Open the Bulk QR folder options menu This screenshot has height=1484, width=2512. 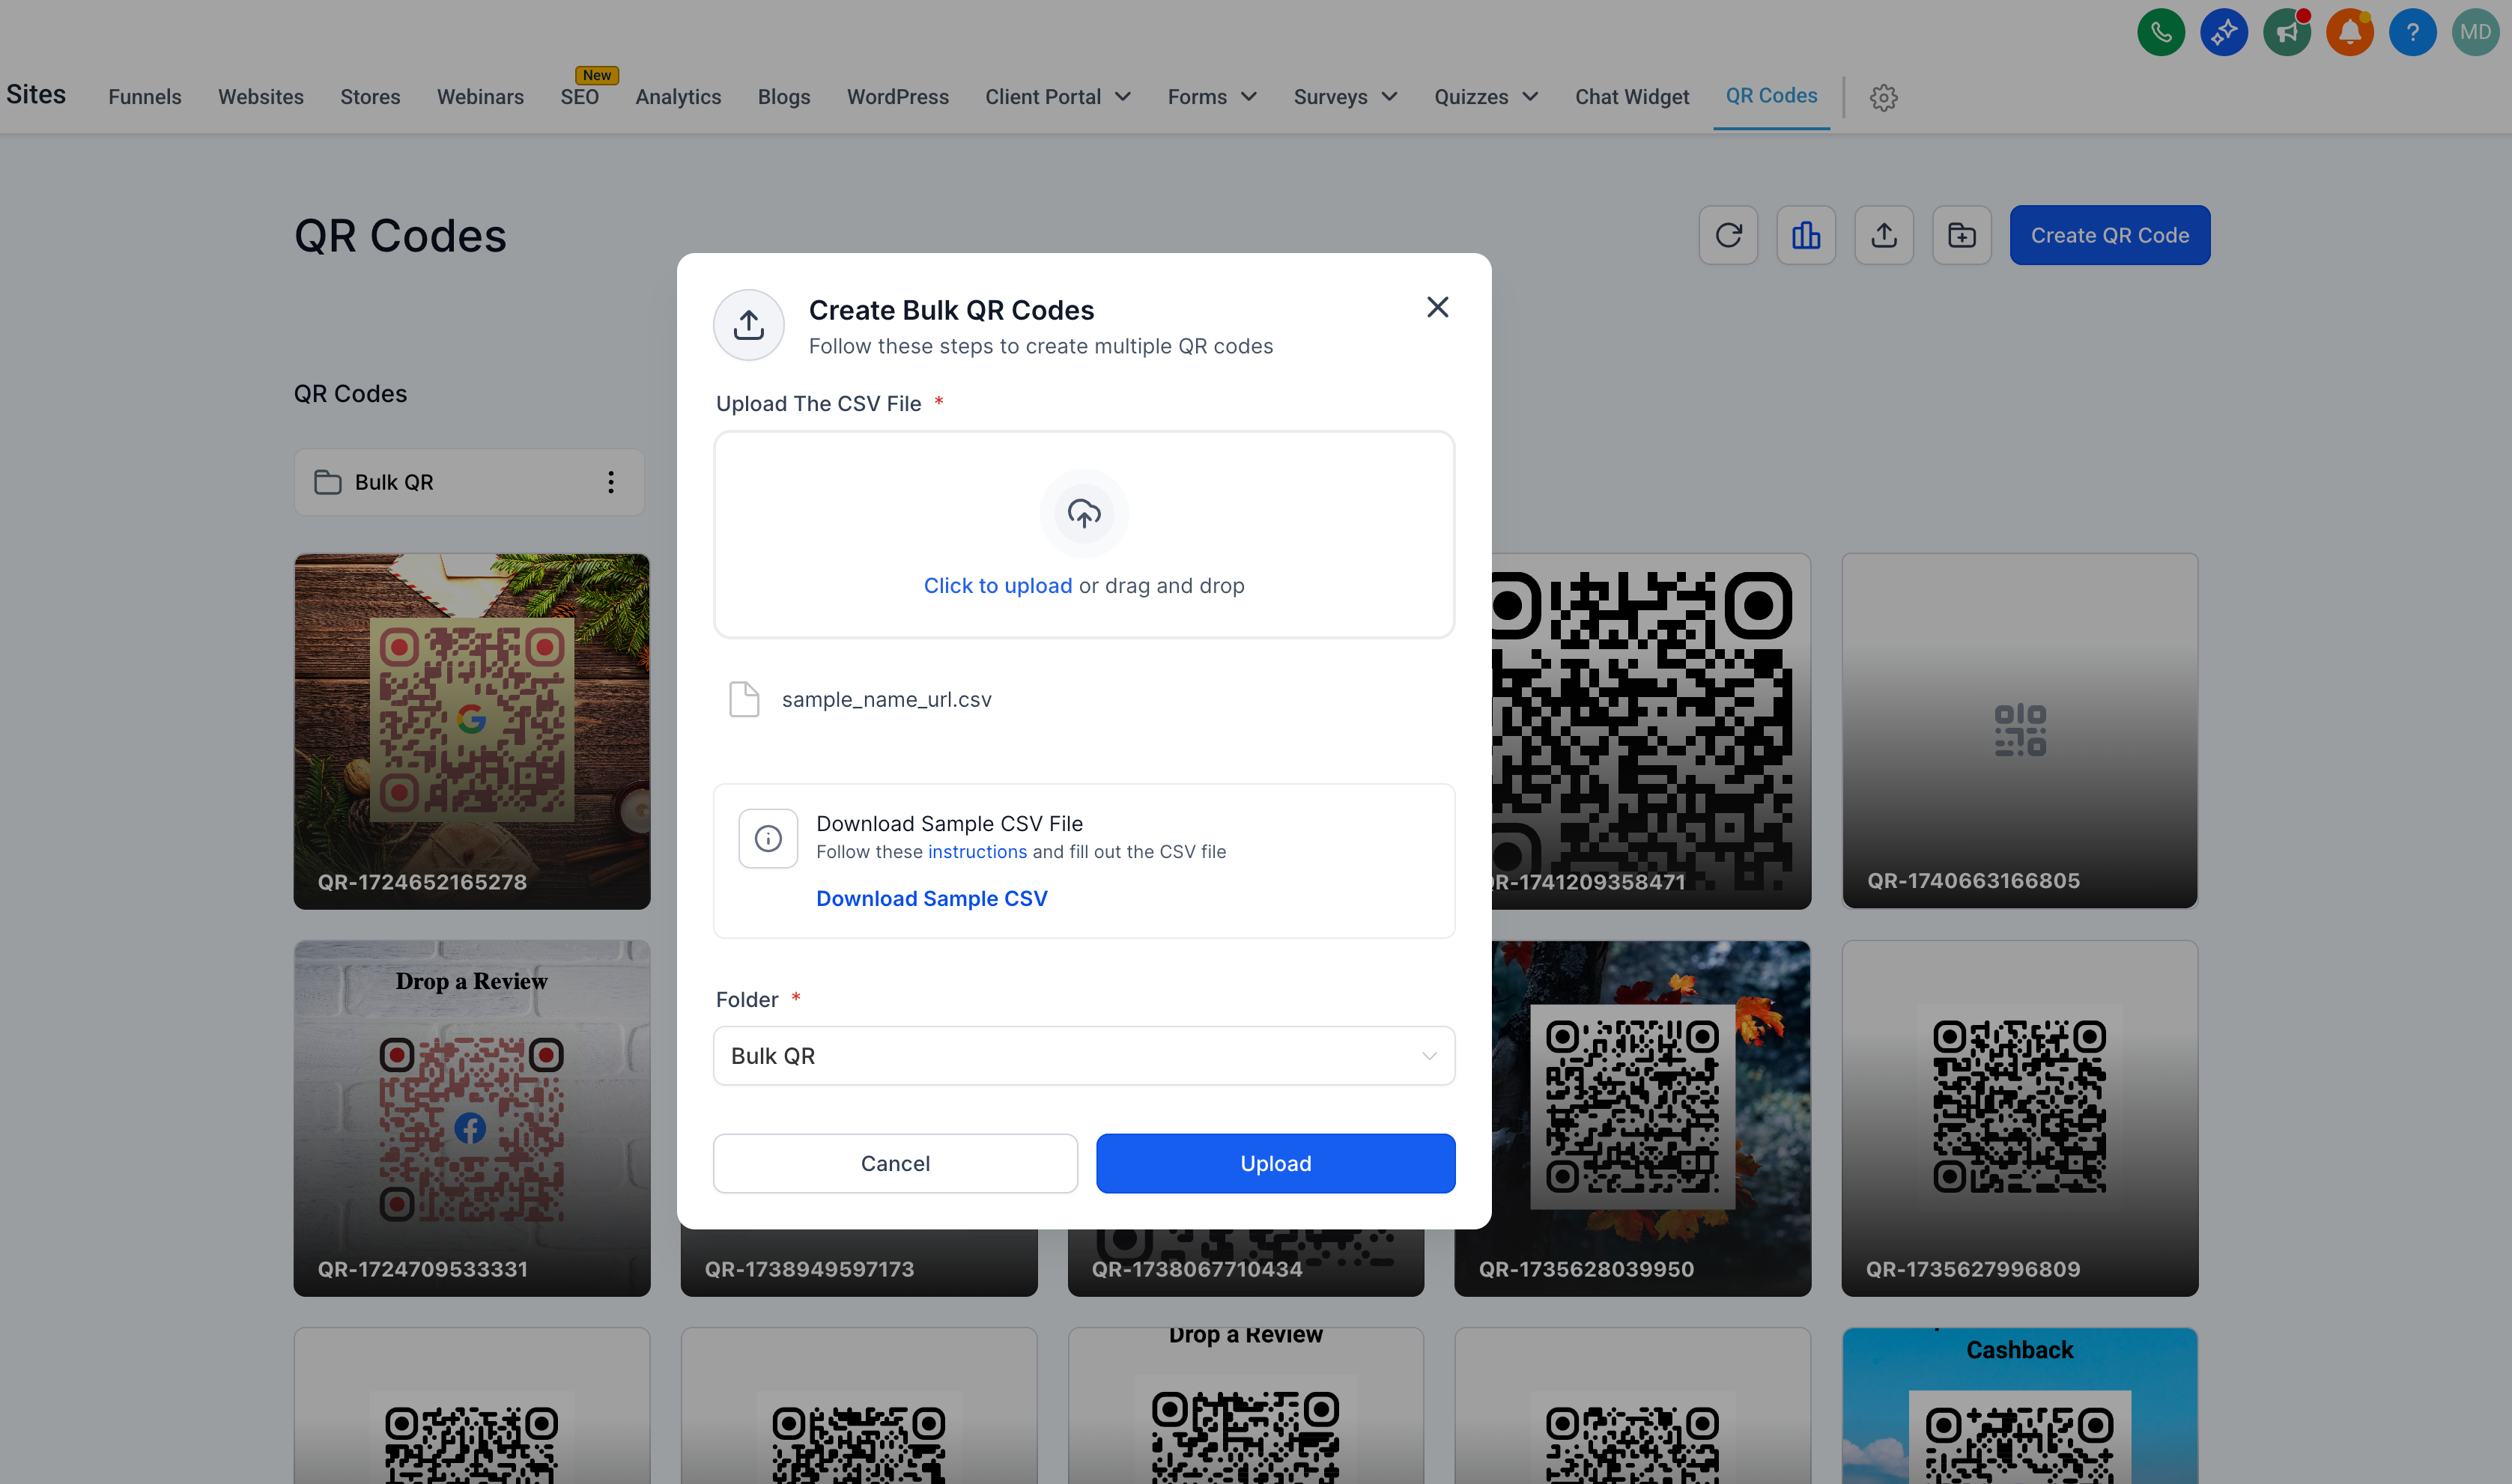pyautogui.click(x=611, y=482)
